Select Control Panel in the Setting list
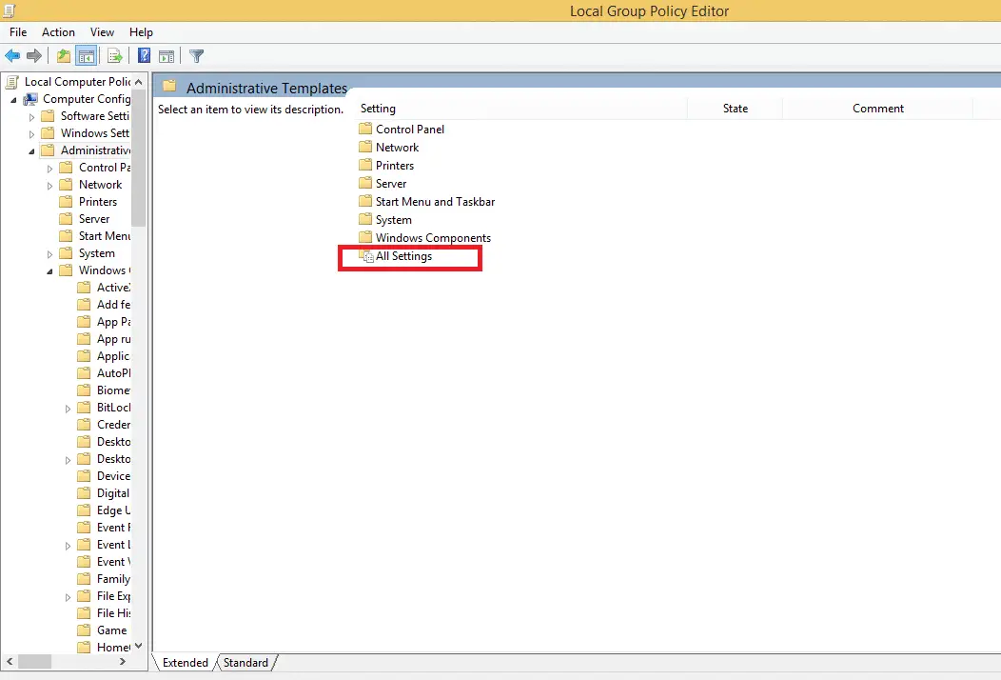Image resolution: width=1001 pixels, height=680 pixels. pyautogui.click(x=410, y=130)
